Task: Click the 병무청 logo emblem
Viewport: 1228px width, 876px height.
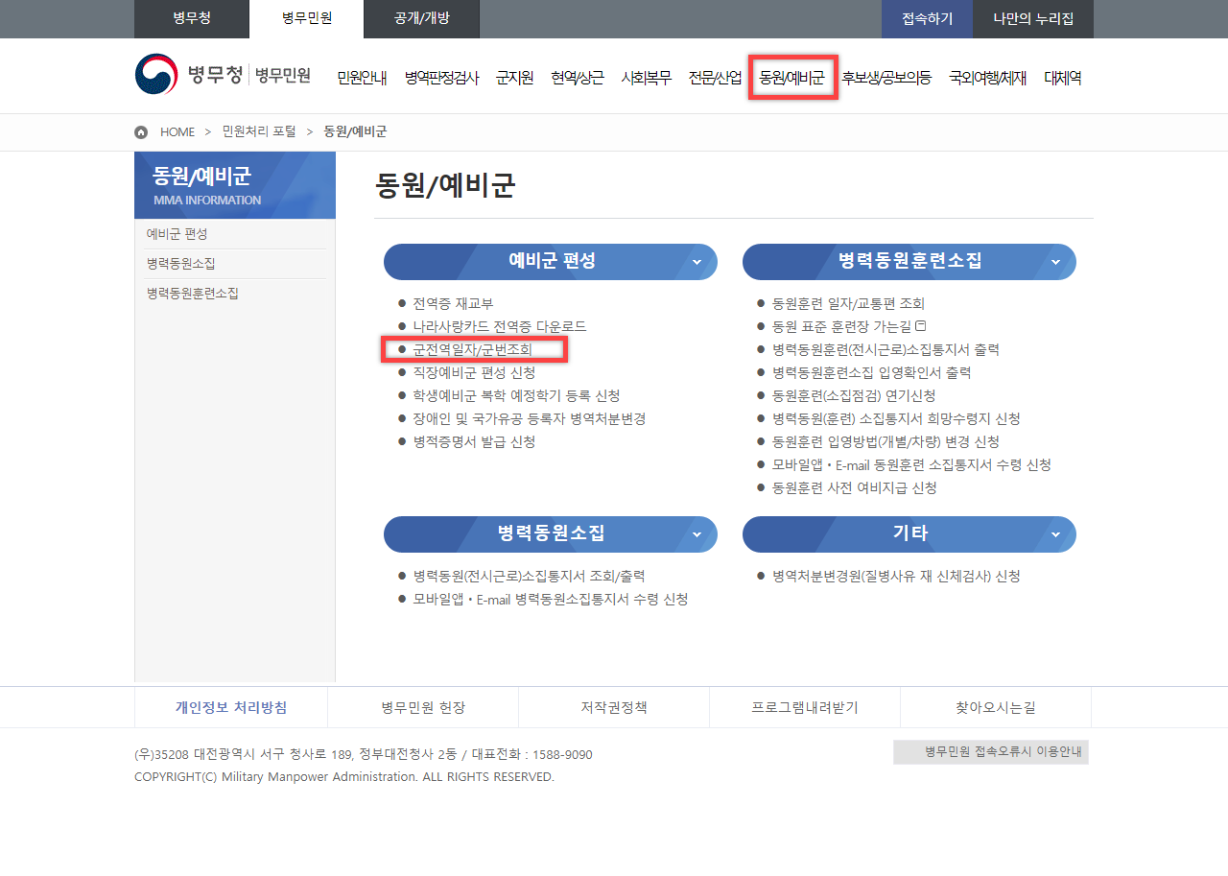Action: pos(156,75)
